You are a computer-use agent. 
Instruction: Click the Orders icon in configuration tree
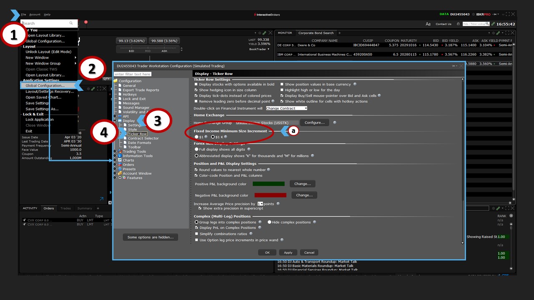point(120,165)
